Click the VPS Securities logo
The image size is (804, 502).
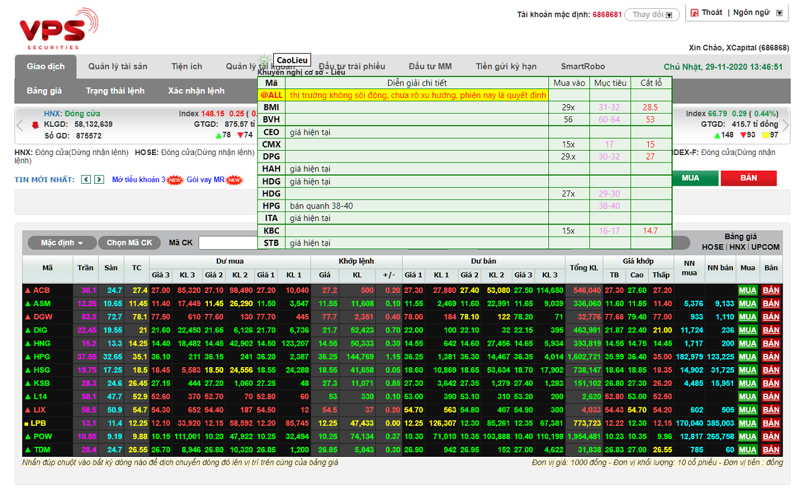pos(58,29)
